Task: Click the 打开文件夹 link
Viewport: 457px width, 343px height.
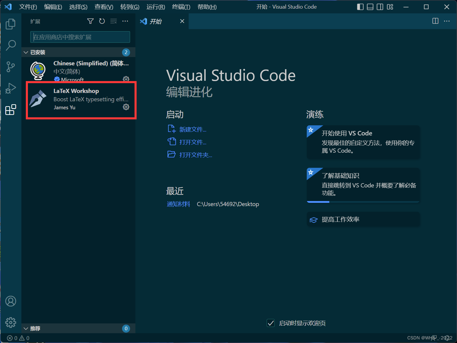Action: pyautogui.click(x=196, y=154)
